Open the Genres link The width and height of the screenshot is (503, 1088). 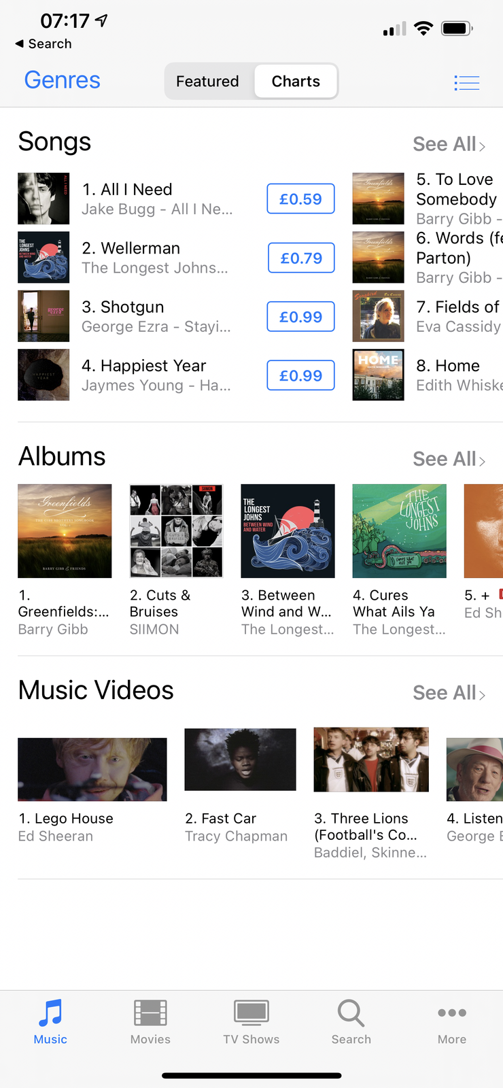[62, 80]
